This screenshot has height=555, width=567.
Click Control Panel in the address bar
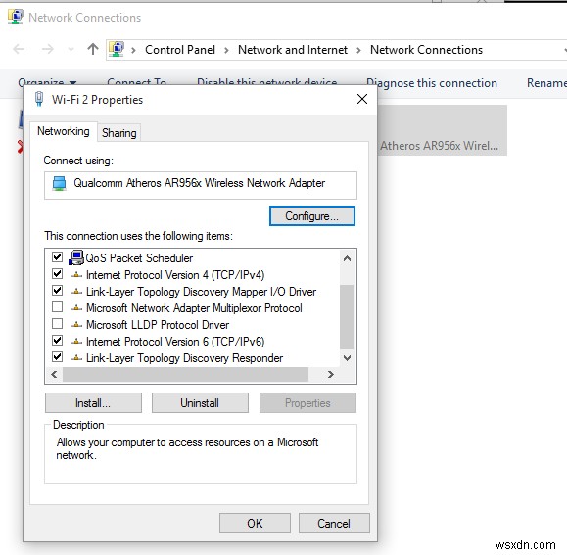[180, 50]
